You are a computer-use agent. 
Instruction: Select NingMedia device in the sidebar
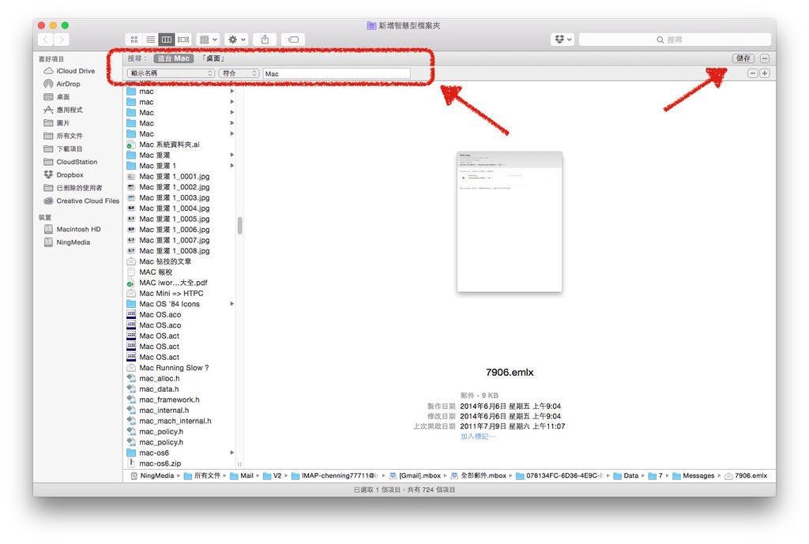point(73,242)
